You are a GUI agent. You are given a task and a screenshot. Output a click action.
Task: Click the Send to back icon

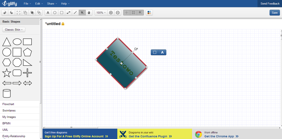click(39, 13)
